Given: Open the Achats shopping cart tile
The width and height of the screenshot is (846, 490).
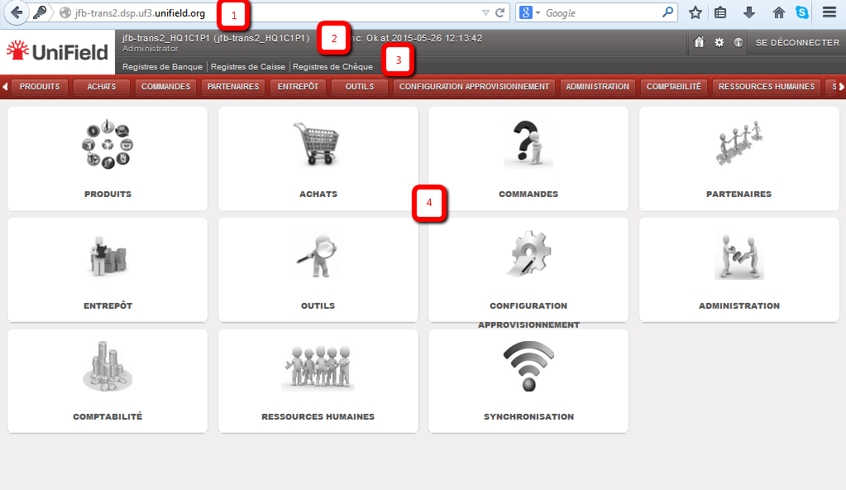Looking at the screenshot, I should click(x=318, y=158).
